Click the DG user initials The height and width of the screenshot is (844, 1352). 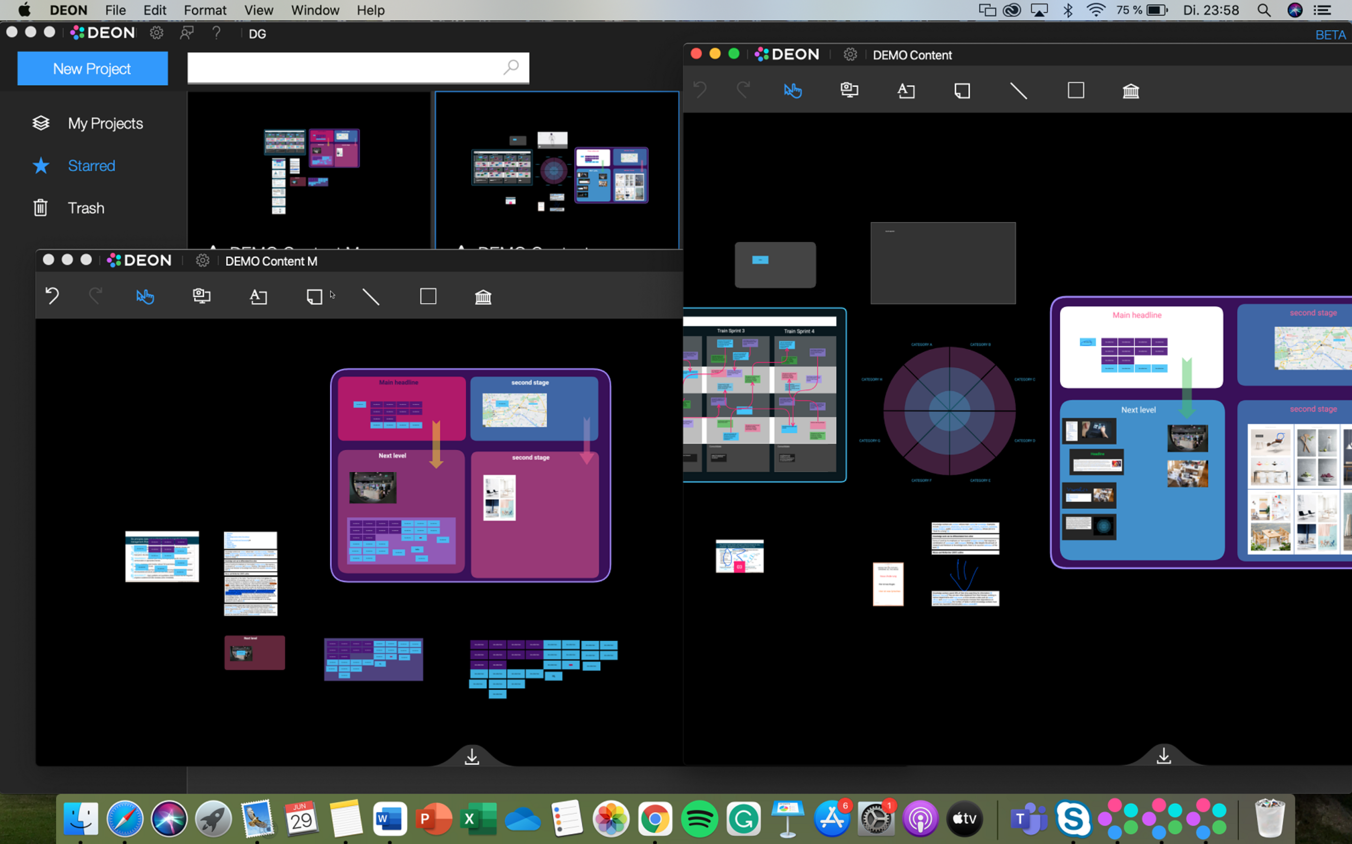coord(257,34)
